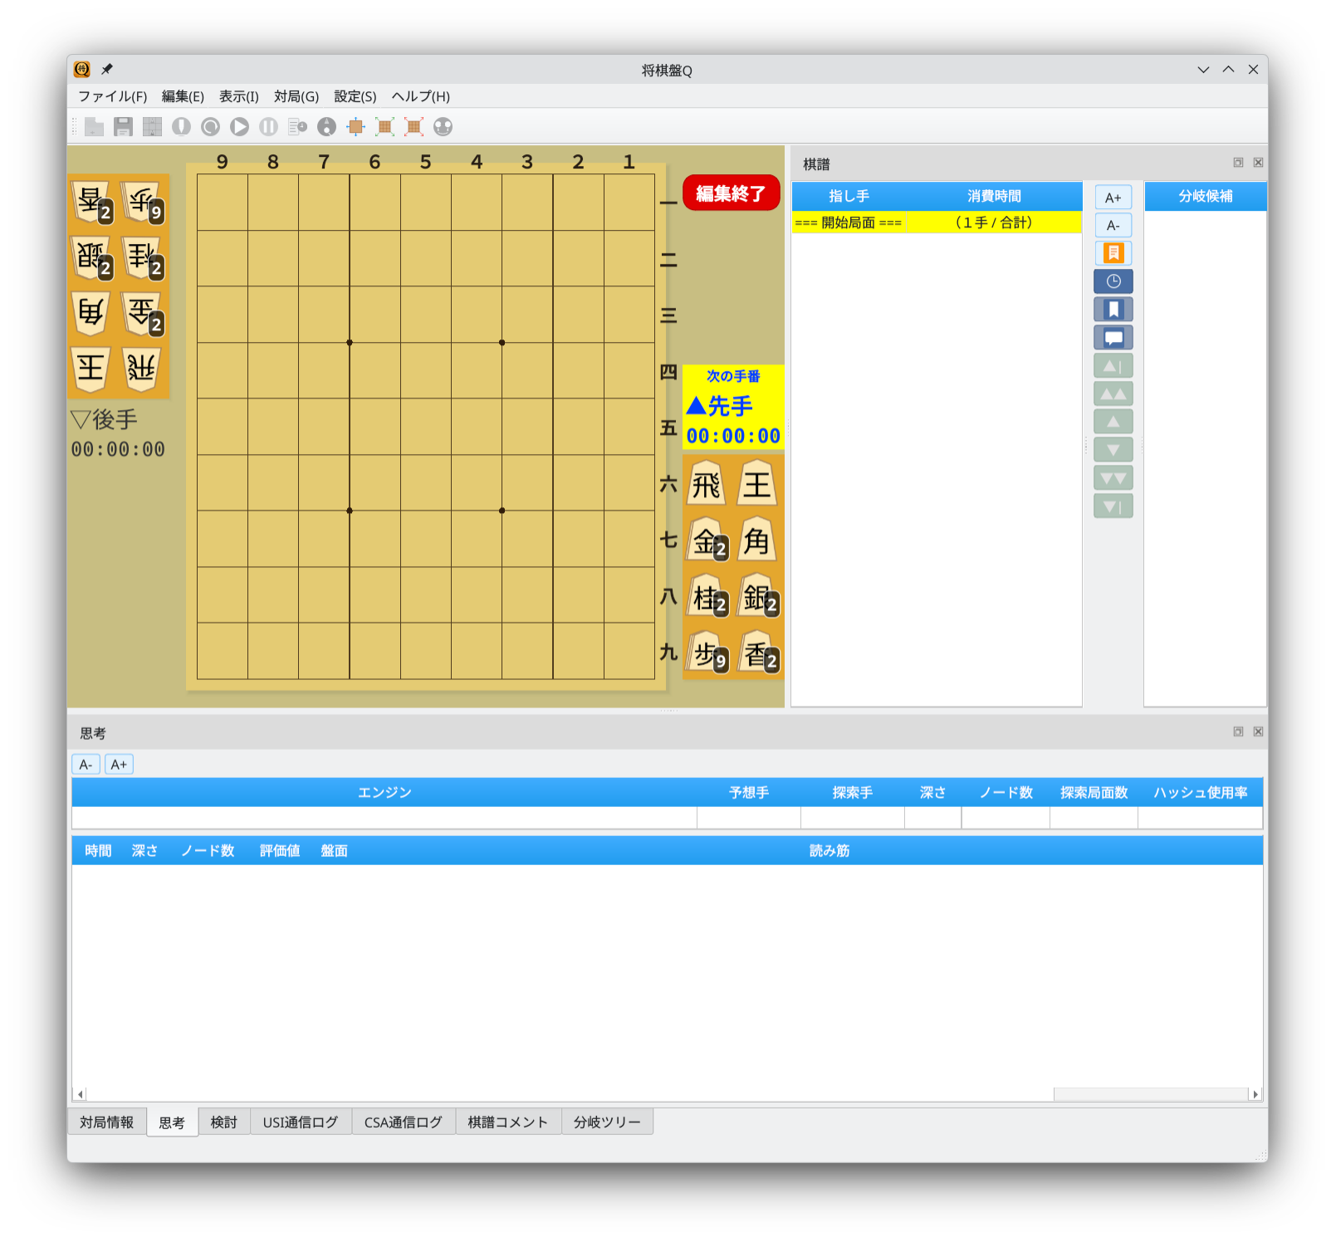Increase kifu font size with A+
The width and height of the screenshot is (1336, 1242).
tap(1113, 198)
